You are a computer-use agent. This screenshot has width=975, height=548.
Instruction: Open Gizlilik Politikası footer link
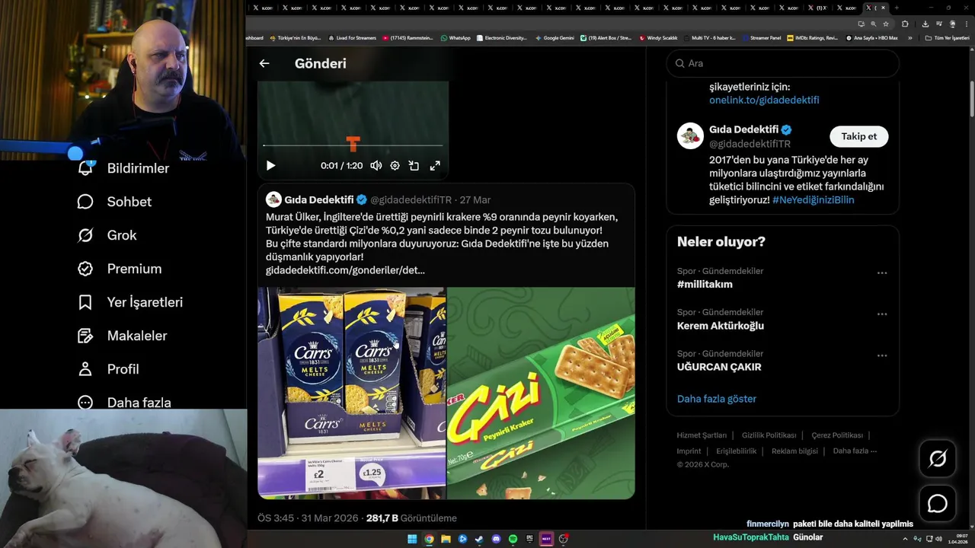click(x=769, y=435)
